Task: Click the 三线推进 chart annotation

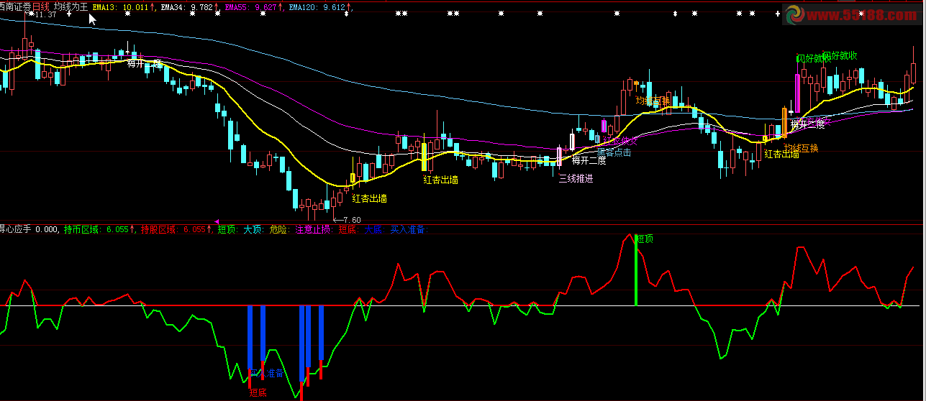Action: click(x=576, y=179)
